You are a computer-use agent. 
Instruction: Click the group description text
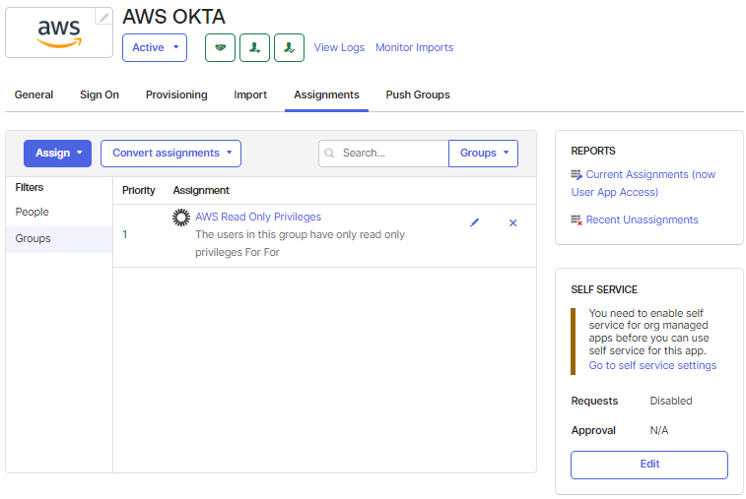(300, 243)
